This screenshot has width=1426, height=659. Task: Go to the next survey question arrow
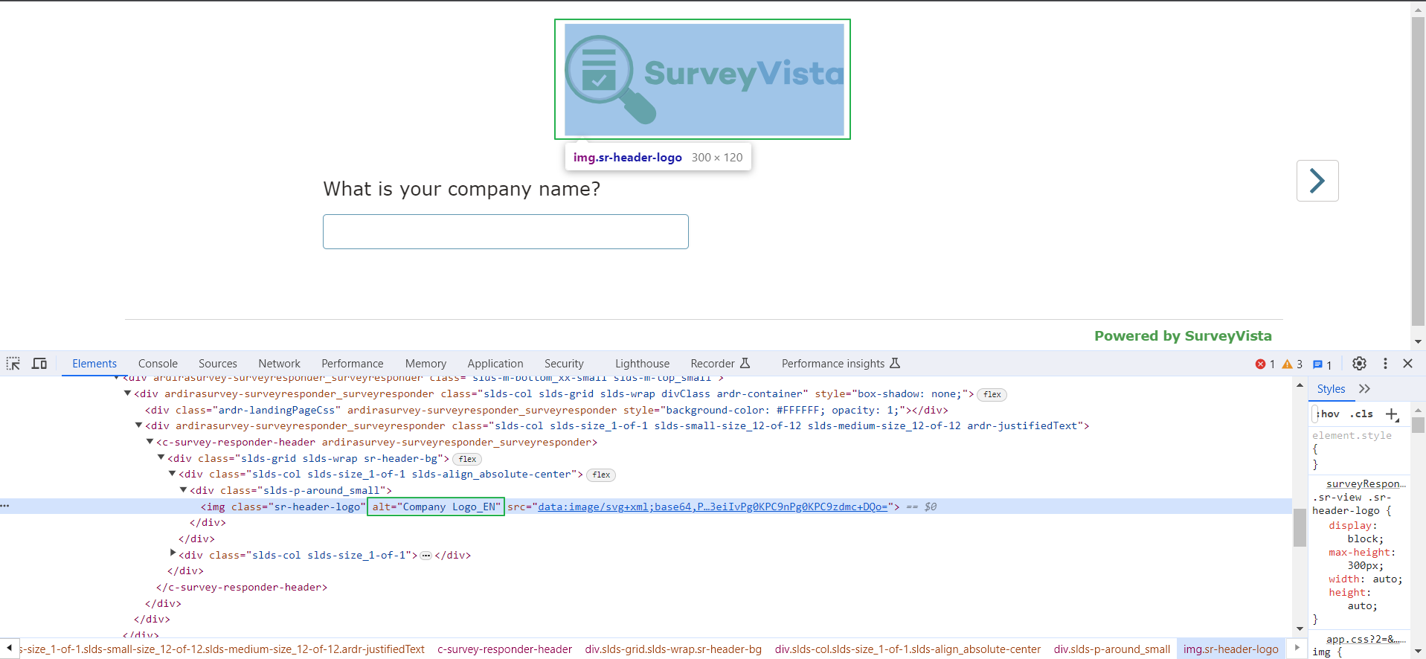1317,181
